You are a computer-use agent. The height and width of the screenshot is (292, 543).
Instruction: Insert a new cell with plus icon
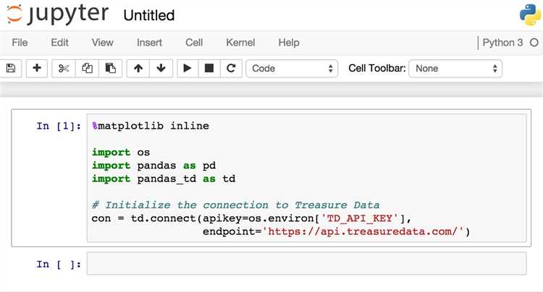(x=37, y=68)
